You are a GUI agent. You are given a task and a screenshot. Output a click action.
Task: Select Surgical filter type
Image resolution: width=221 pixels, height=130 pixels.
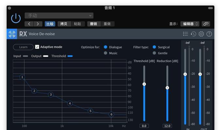[154, 47]
